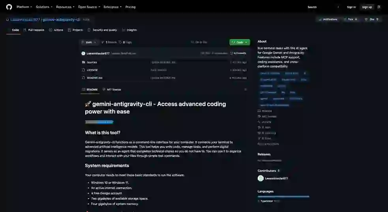Click the TypeScript language entry
388x212 pixels.
(x=269, y=201)
